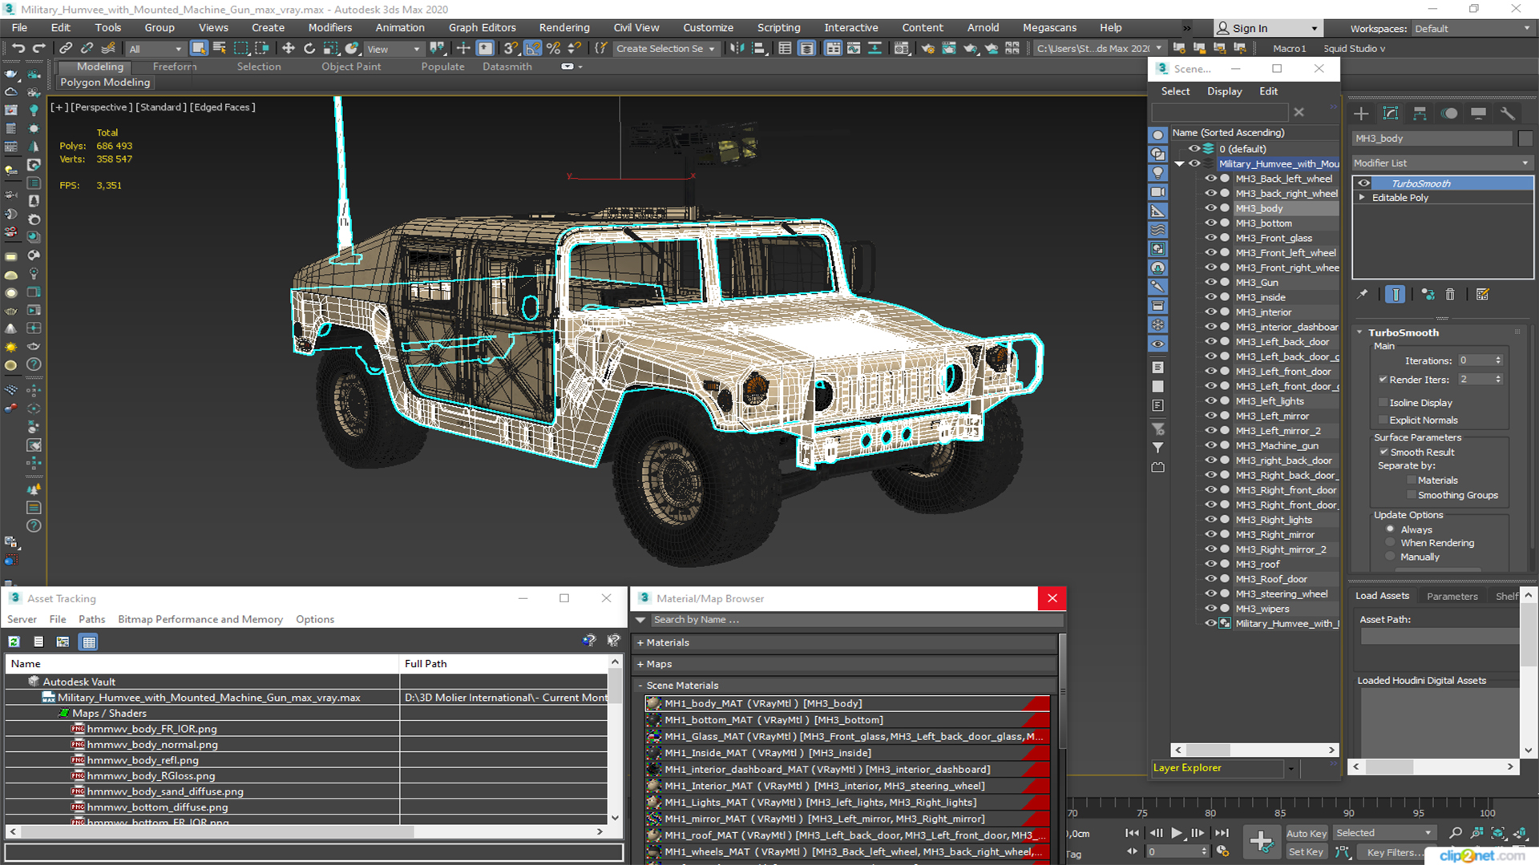Open the Modify command panel tab
Viewport: 1539px width, 865px height.
[1391, 114]
